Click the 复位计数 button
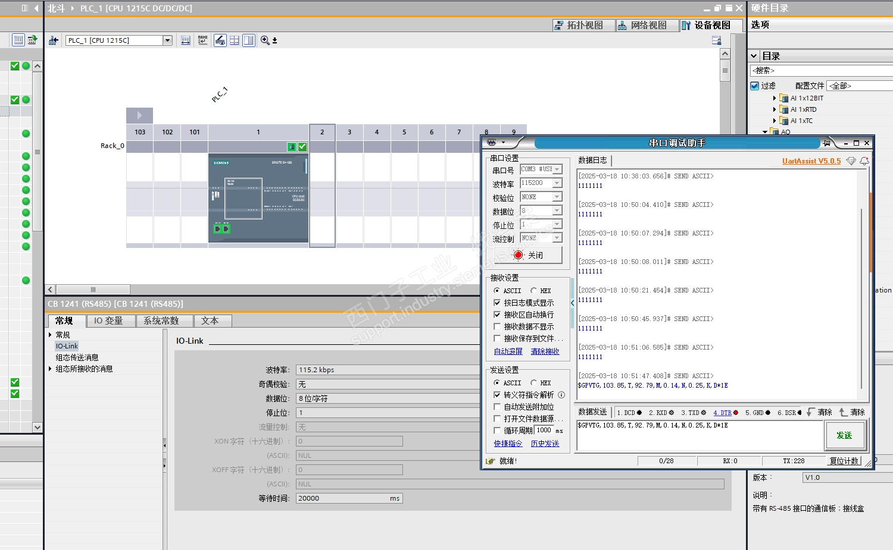 coord(844,461)
